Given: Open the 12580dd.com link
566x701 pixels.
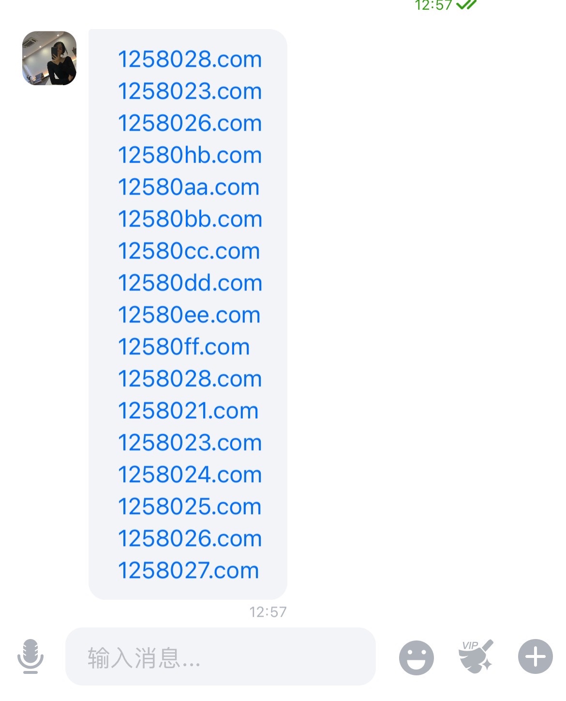Looking at the screenshot, I should pos(190,283).
